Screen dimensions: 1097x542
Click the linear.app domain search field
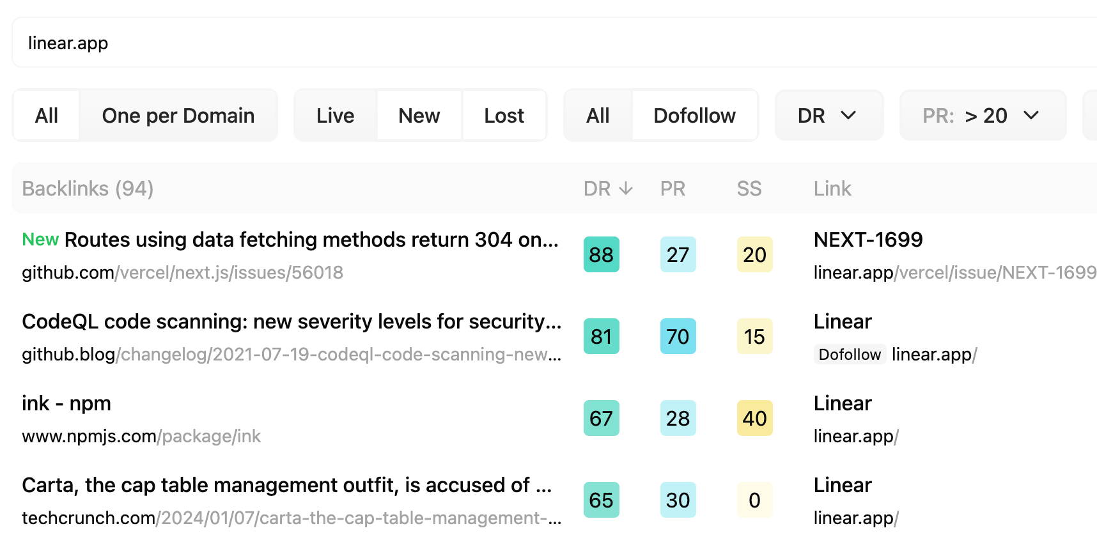pyautogui.click(x=550, y=43)
